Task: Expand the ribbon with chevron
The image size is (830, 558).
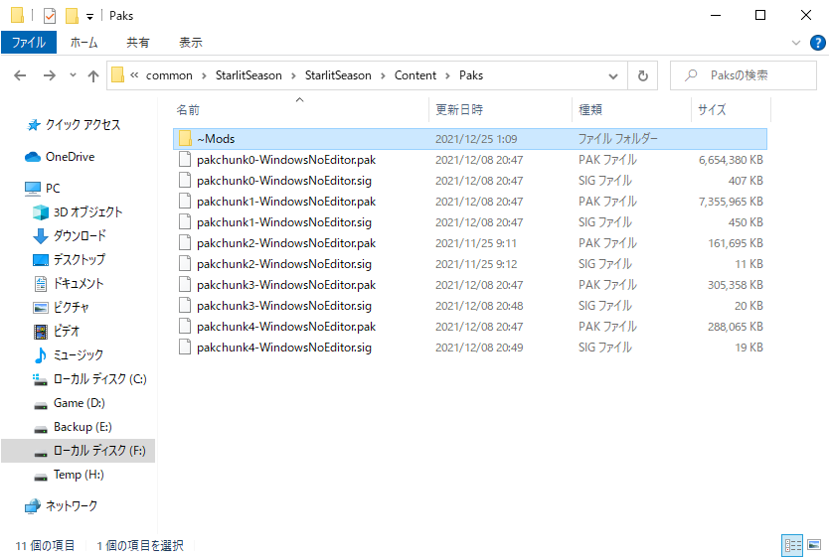Action: 795,43
